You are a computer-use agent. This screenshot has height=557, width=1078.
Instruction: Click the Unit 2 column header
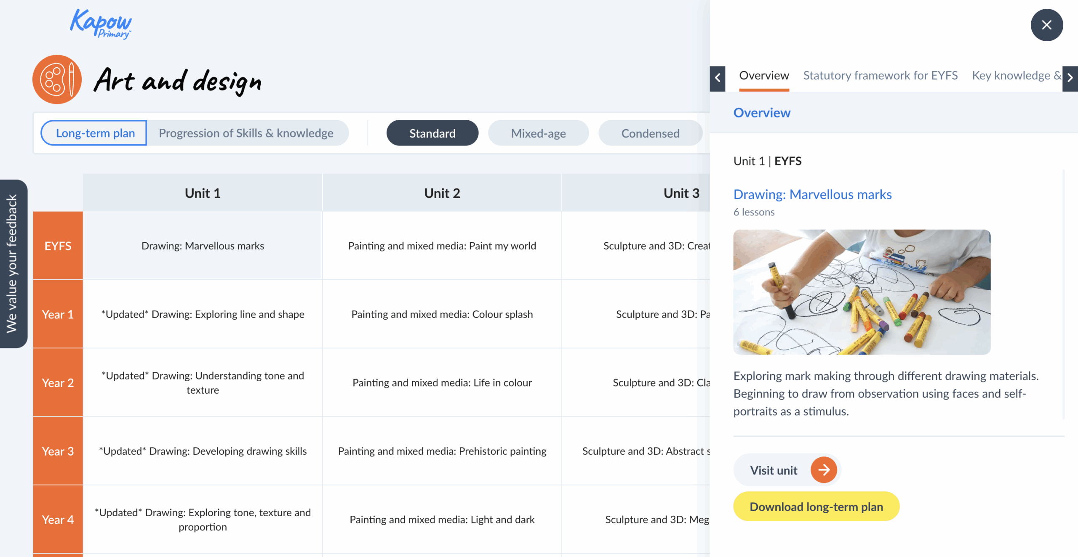pos(442,193)
